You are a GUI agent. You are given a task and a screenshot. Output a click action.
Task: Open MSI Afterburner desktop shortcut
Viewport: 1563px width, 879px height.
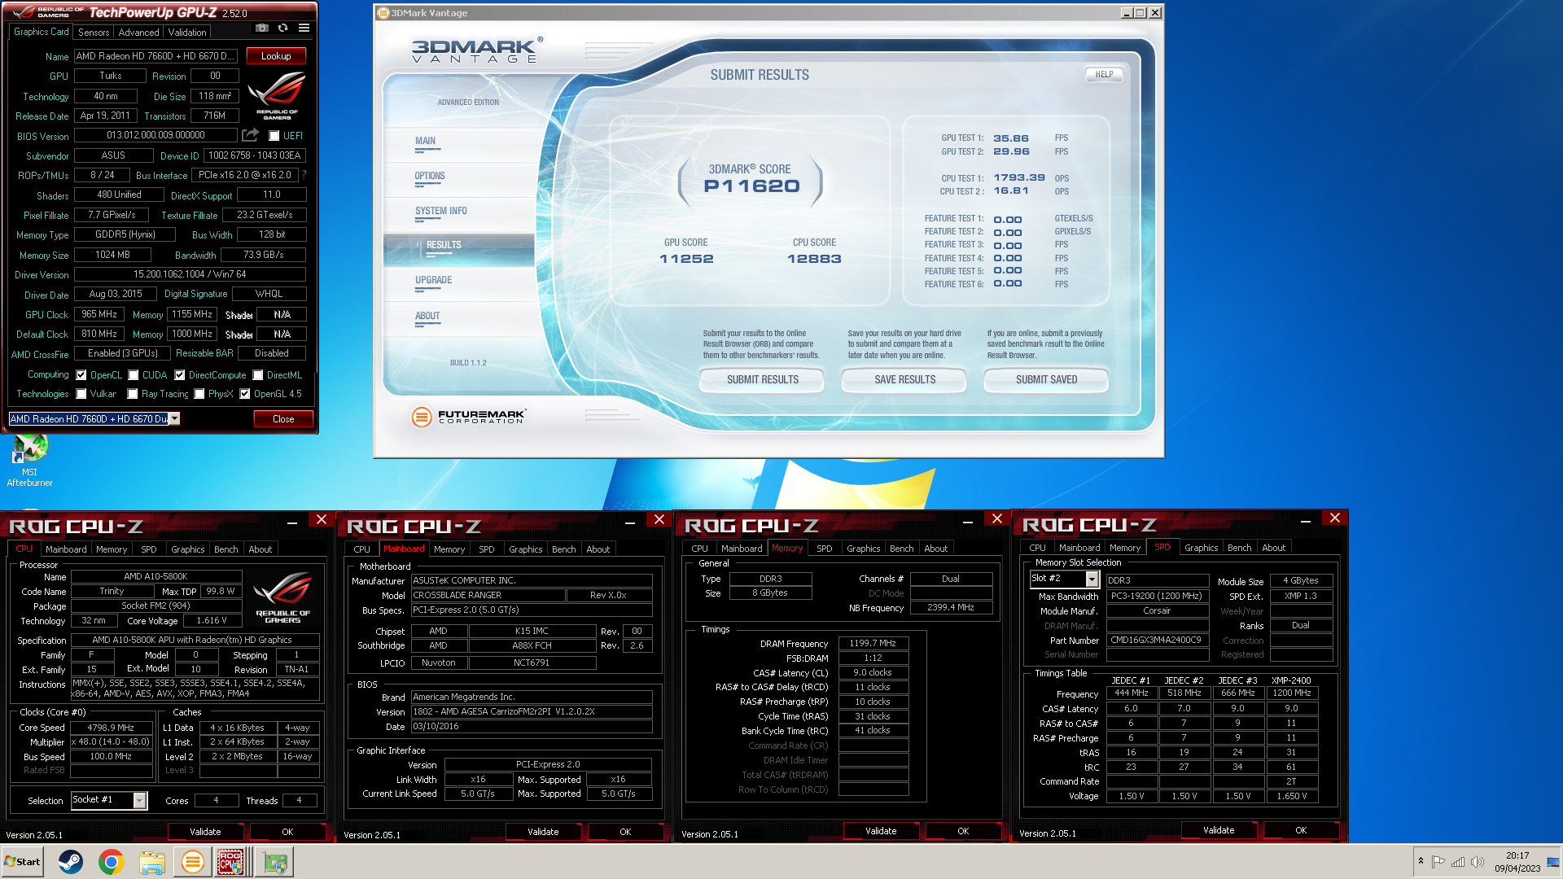tap(30, 461)
